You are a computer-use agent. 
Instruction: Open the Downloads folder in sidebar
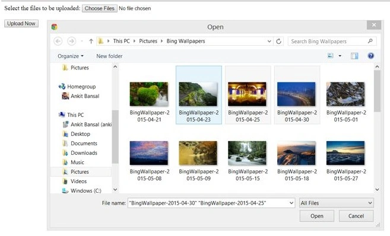point(80,153)
